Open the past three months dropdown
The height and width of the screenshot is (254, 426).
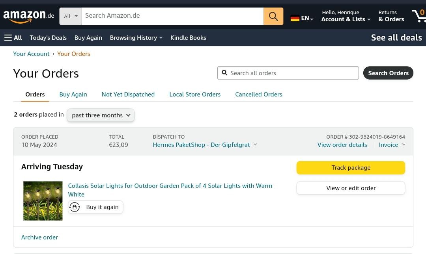pyautogui.click(x=101, y=115)
